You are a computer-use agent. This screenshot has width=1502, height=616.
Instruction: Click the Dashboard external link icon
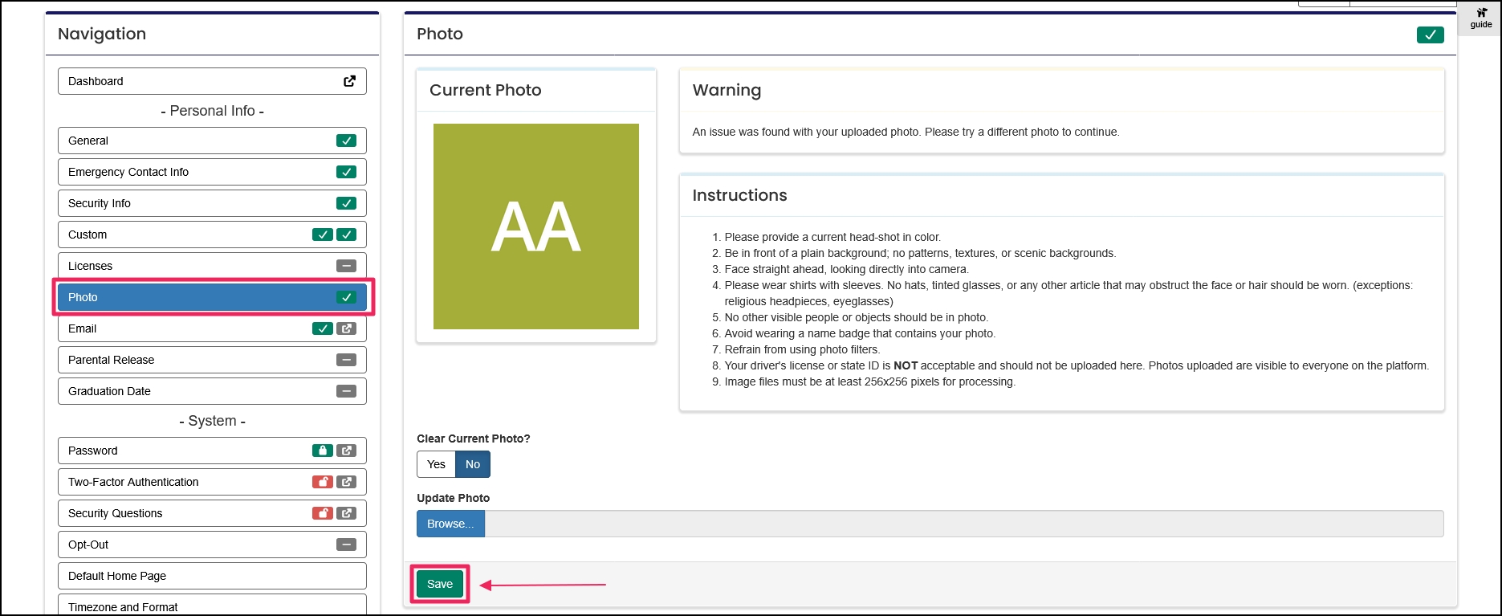point(349,81)
